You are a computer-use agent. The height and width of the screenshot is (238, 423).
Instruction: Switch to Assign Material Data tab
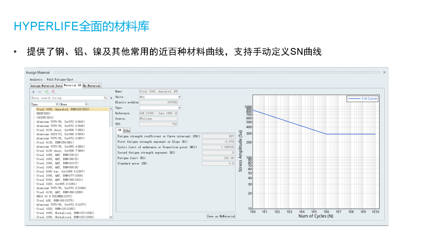46,86
